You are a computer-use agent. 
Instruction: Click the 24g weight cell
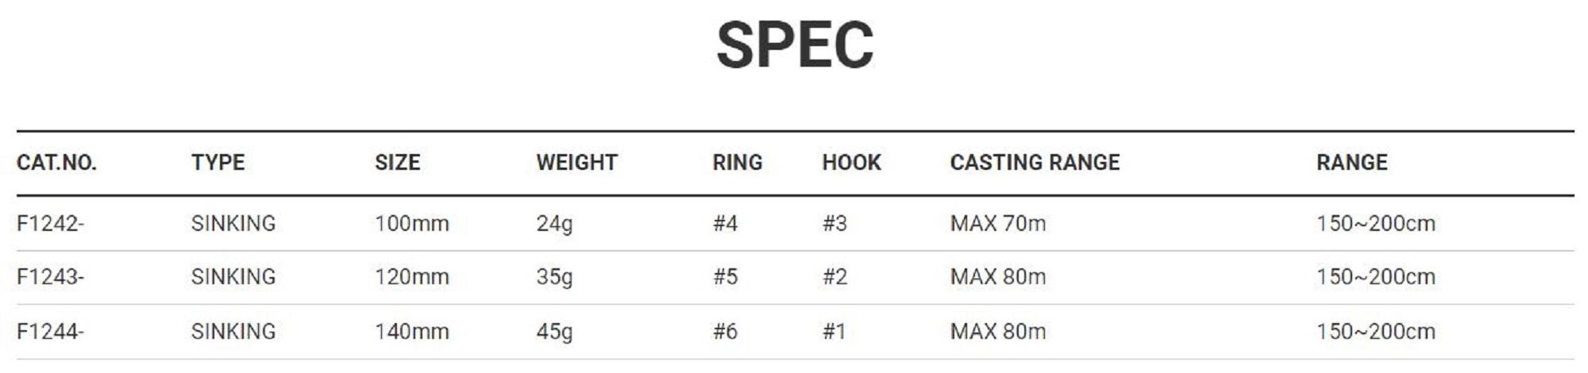coord(554,224)
